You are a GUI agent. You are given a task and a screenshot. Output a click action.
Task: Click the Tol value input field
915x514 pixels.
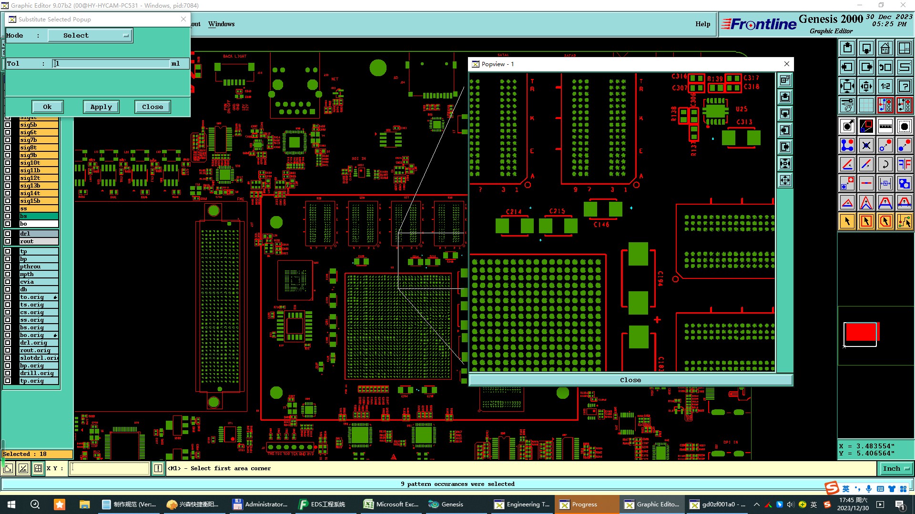111,64
